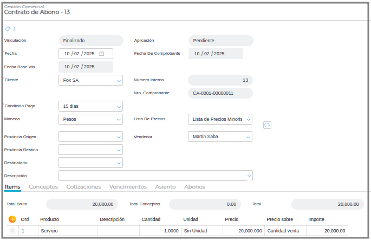The image size is (371, 240).
Task: Click the tag icon below the title
Action: pyautogui.click(x=7, y=29)
